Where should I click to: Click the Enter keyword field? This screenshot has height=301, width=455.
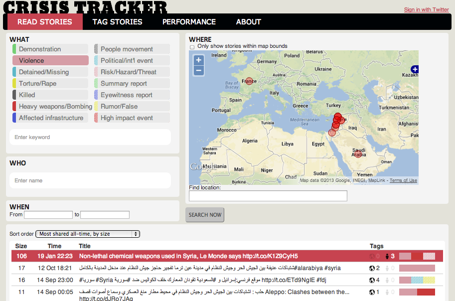point(90,137)
